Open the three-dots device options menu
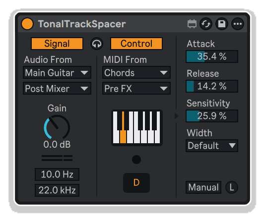Viewport: 265px width, 222px height. [238, 24]
